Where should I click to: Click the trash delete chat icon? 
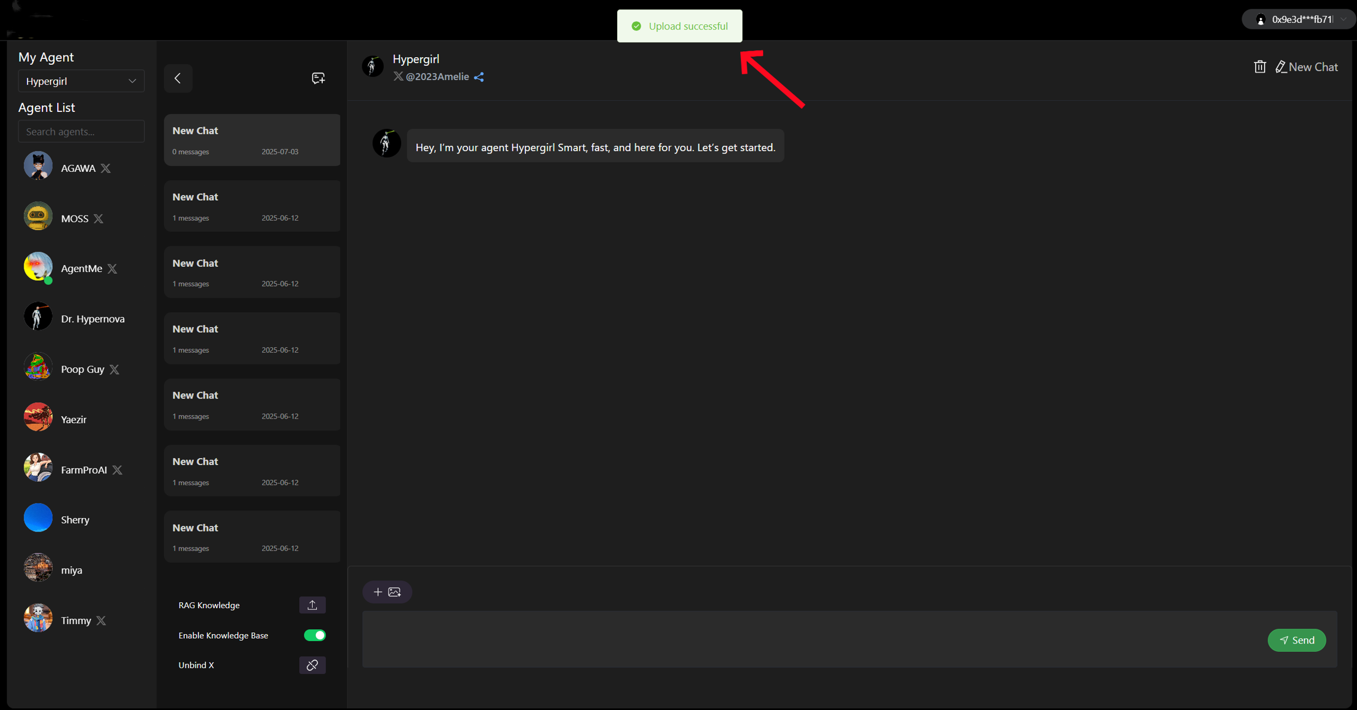pyautogui.click(x=1259, y=67)
